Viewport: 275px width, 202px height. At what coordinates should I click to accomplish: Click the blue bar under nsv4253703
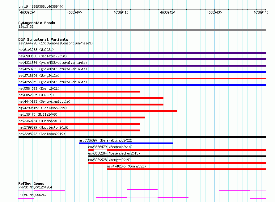coord(142,72)
